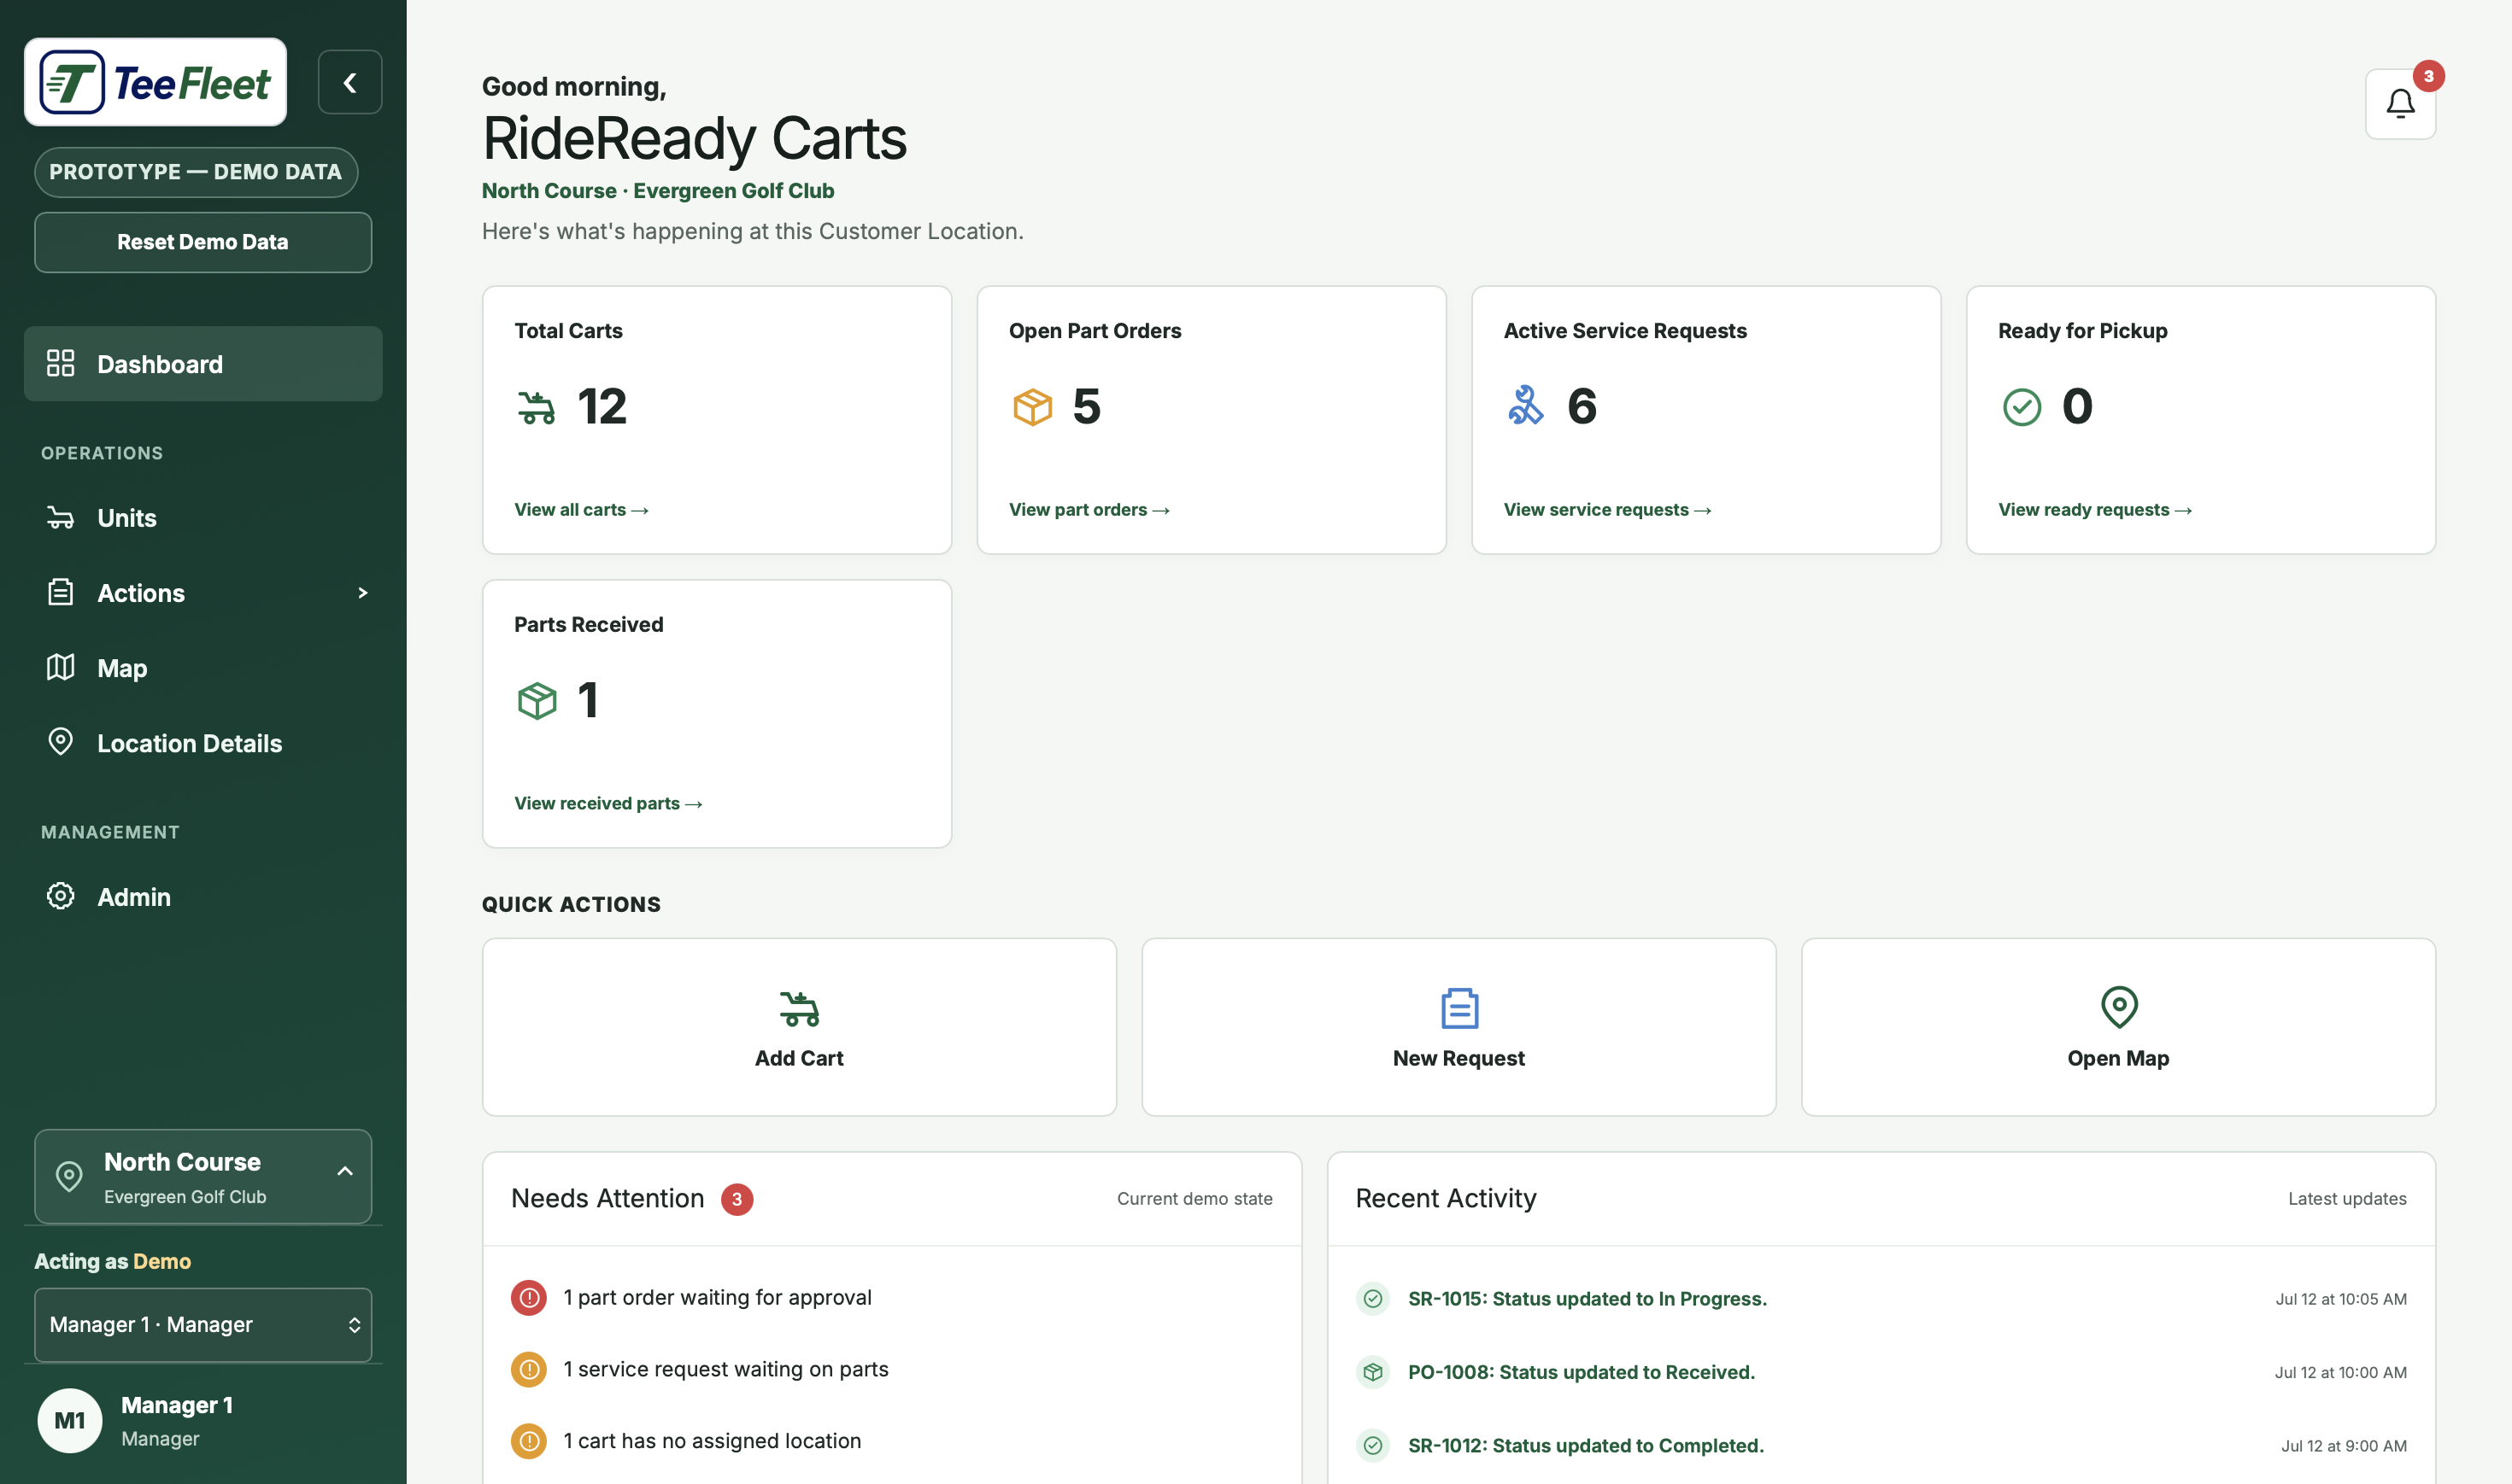Viewport: 2512px width, 1484px height.
Task: Click the Map icon in the sidebar
Action: [61, 667]
